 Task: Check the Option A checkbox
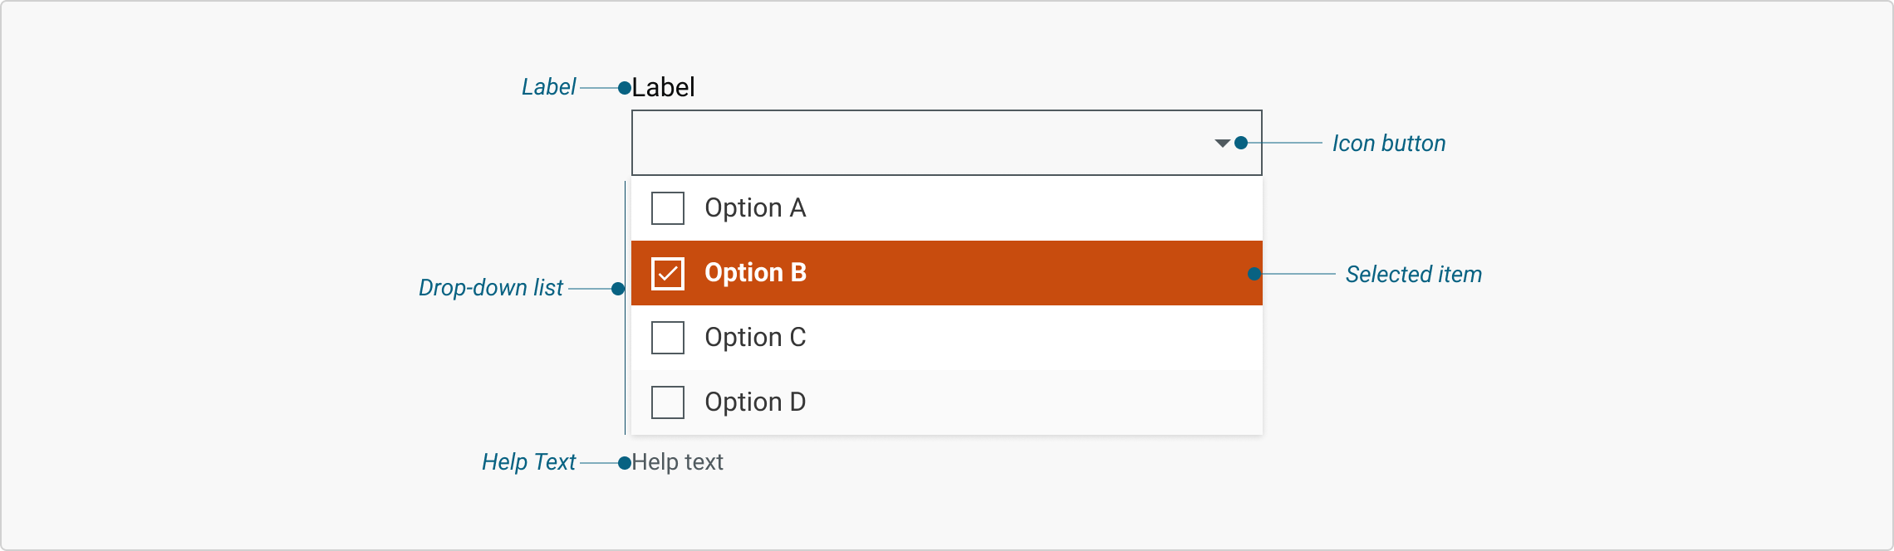coord(668,208)
